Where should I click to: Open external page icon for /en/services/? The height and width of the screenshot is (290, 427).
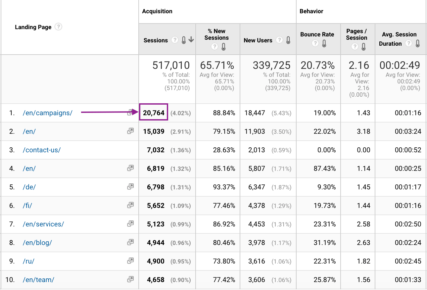pos(130,224)
